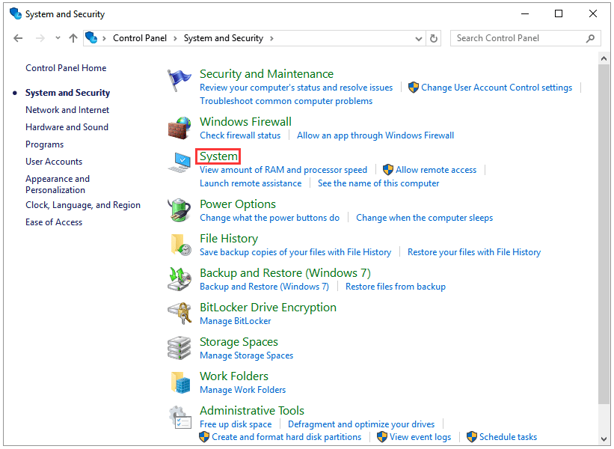Screen dimensions: 614x449
Task: Open Hardware and Sound category
Action: (67, 127)
